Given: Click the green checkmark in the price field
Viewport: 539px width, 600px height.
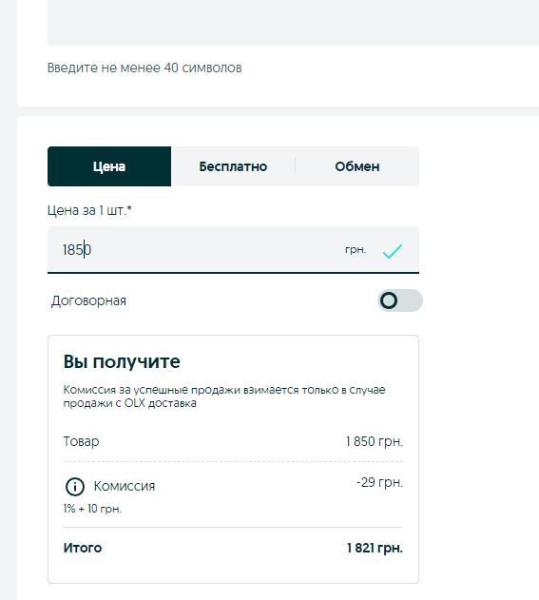Looking at the screenshot, I should [393, 251].
